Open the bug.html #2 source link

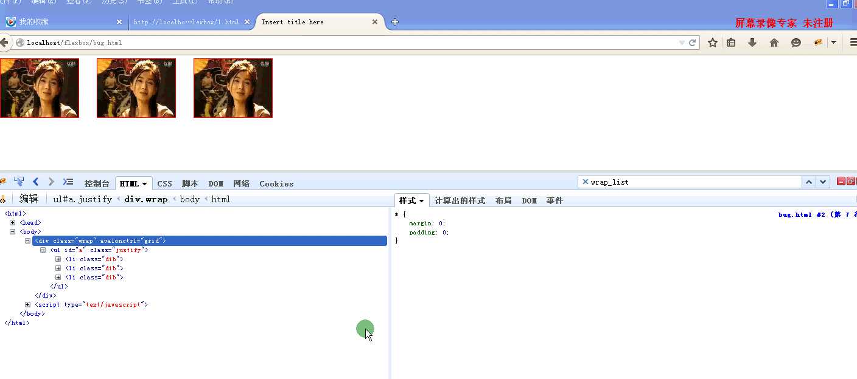(817, 214)
